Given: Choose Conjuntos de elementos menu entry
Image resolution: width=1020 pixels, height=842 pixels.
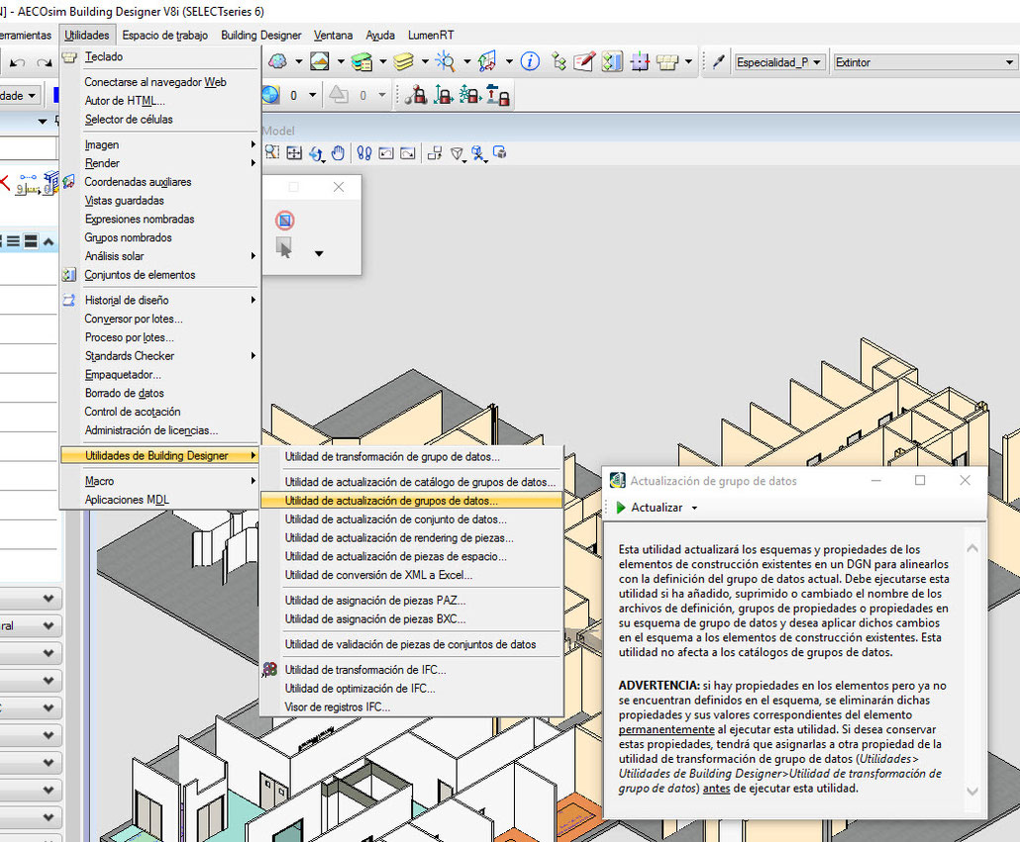Looking at the screenshot, I should point(159,275).
